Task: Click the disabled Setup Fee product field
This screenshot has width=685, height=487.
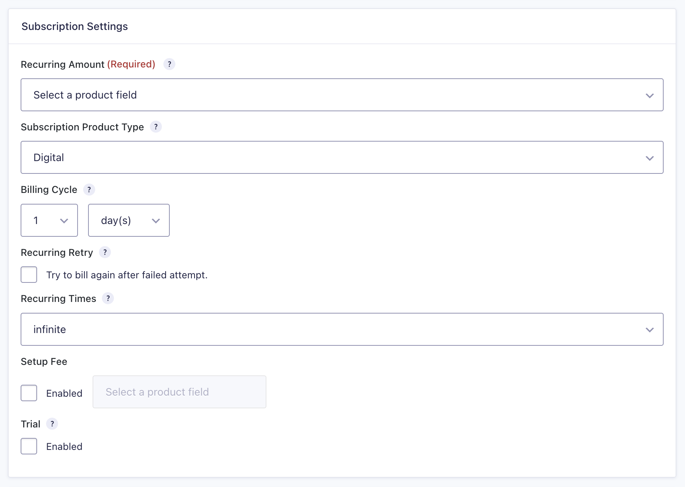Action: [179, 392]
